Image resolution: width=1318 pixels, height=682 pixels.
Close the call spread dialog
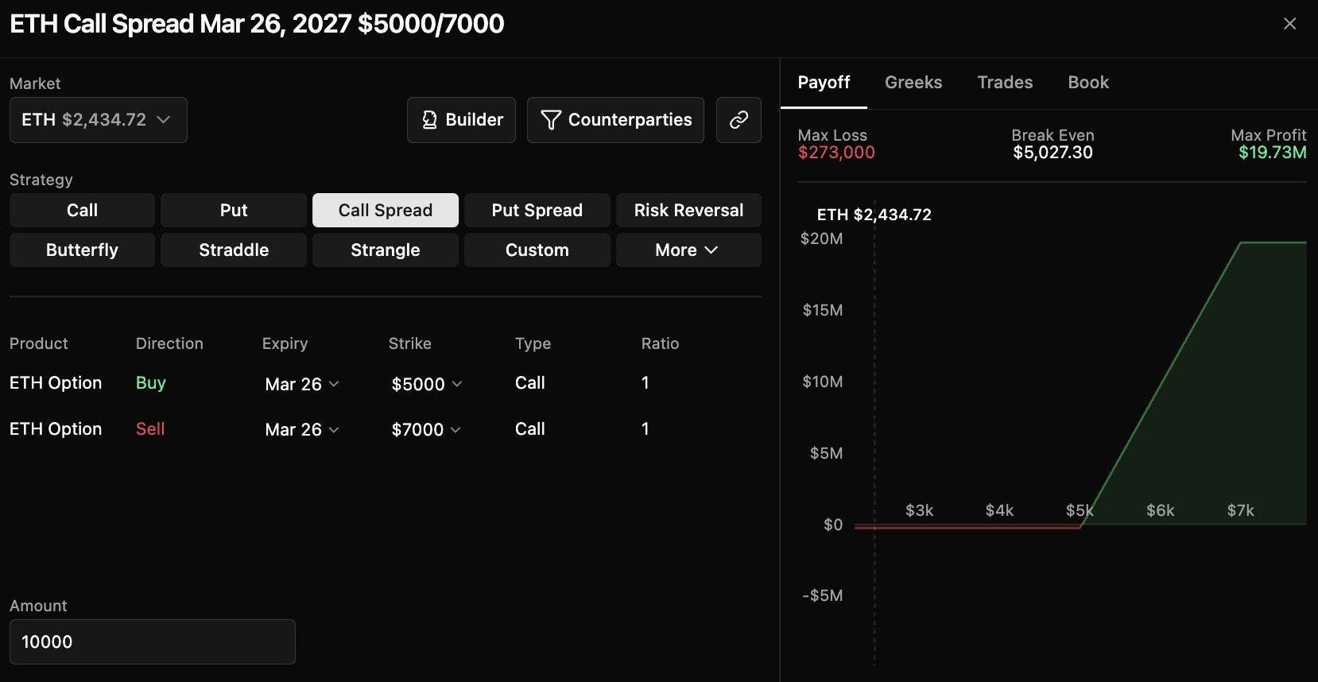click(1289, 24)
